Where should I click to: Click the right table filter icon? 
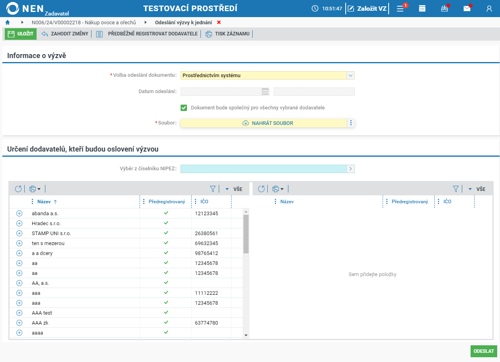456,189
